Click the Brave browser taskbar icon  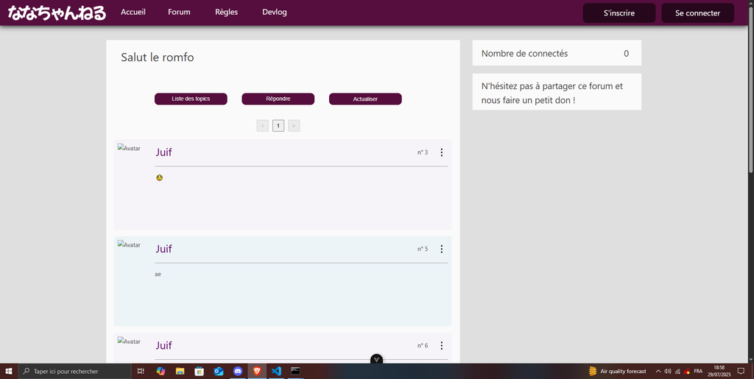point(257,372)
